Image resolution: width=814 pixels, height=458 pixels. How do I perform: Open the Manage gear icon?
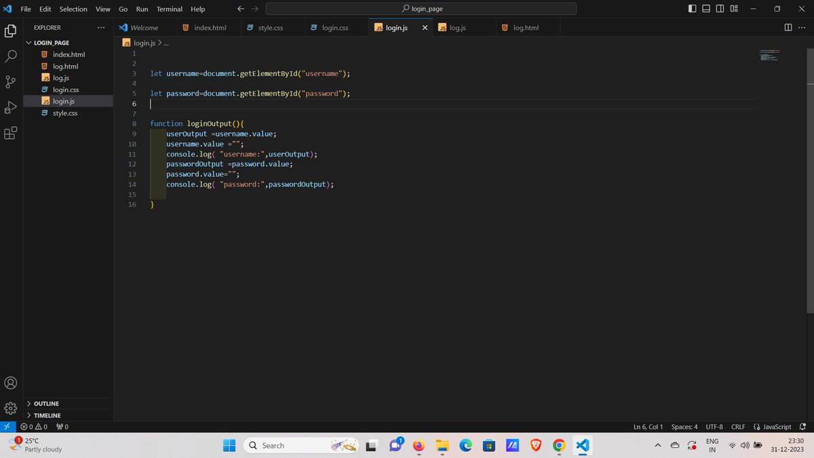(11, 409)
